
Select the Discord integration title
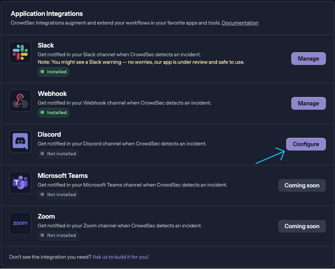pyautogui.click(x=49, y=135)
